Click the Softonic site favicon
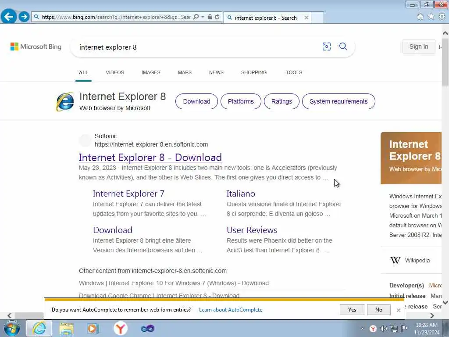The width and height of the screenshot is (449, 337). (x=85, y=140)
